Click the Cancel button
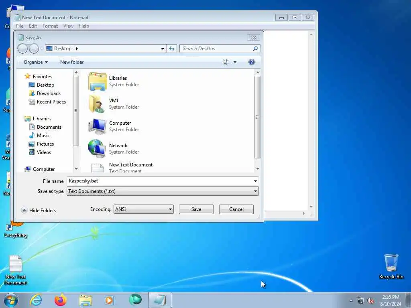 tap(236, 209)
